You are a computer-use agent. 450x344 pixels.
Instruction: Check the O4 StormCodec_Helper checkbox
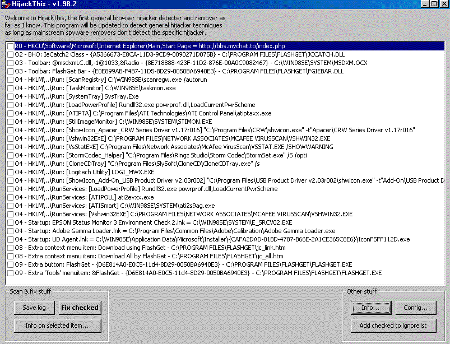[10, 156]
